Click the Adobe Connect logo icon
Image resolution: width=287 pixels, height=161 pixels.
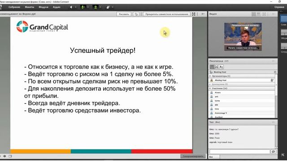(1, 7)
